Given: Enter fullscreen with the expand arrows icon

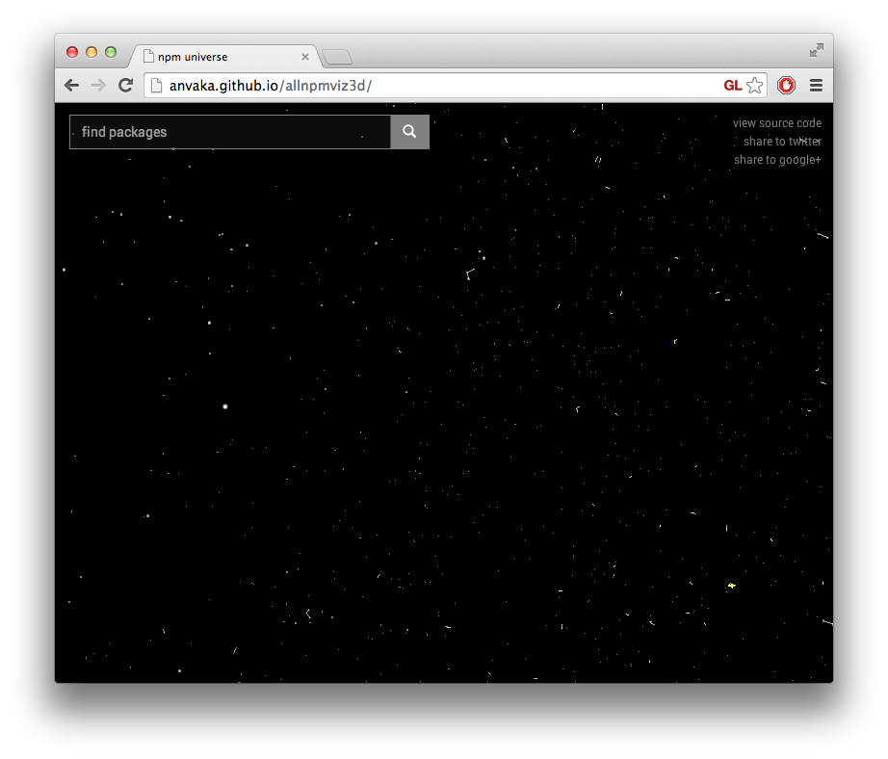Looking at the screenshot, I should point(817,50).
